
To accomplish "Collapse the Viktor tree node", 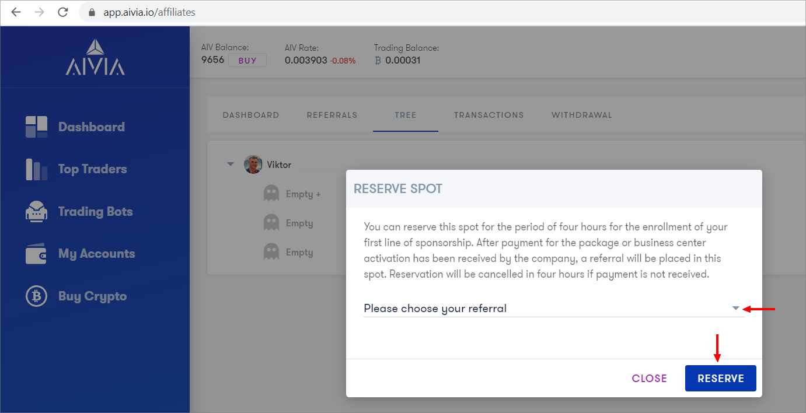I will [231, 164].
